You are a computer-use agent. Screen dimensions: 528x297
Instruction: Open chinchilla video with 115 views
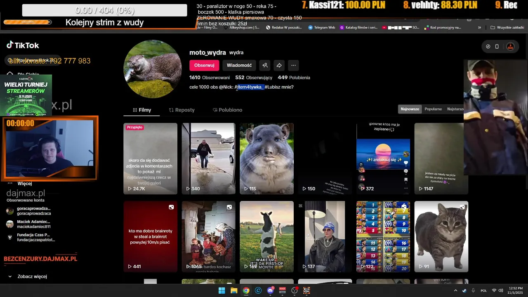tap(267, 158)
